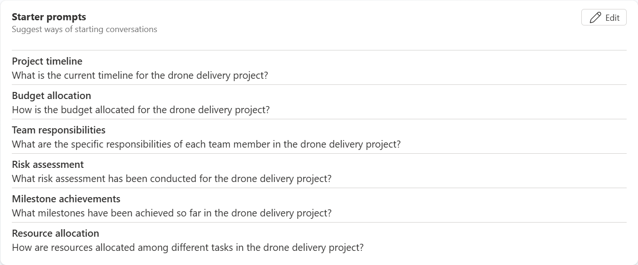Click the Starter prompts heading
The width and height of the screenshot is (638, 265).
pyautogui.click(x=49, y=17)
